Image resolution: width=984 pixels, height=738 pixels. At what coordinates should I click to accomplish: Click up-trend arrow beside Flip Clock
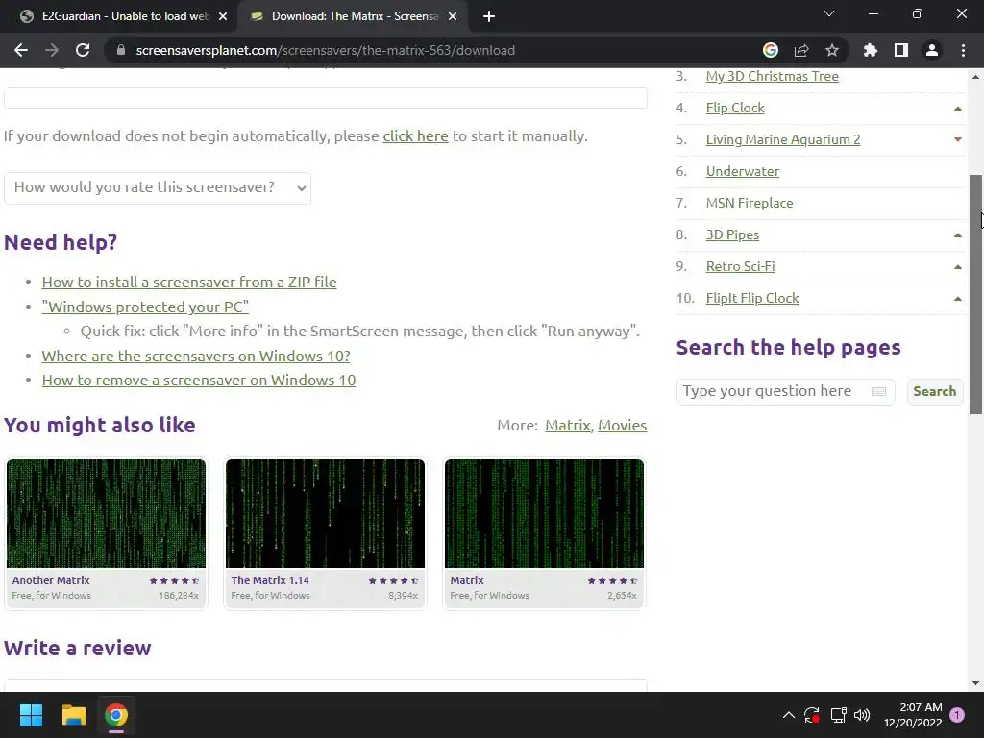click(958, 109)
